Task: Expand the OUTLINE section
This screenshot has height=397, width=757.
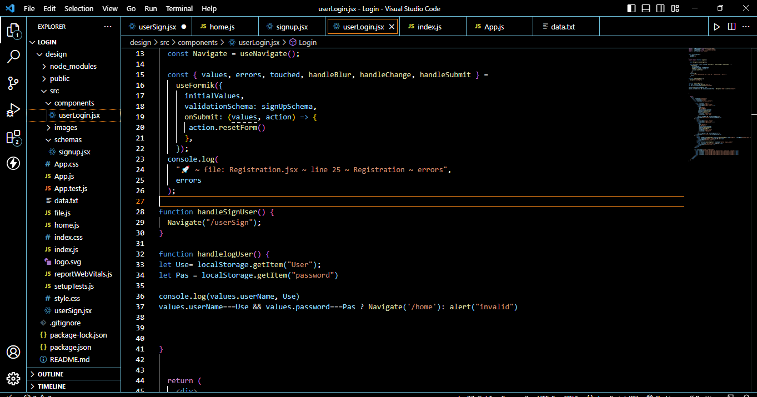Action: click(x=73, y=374)
